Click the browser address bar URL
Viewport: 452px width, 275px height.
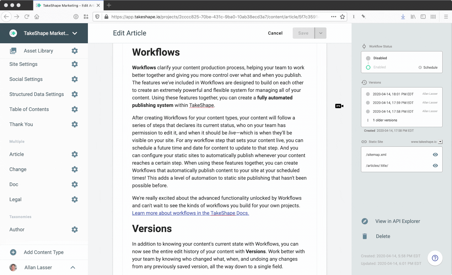point(215,17)
